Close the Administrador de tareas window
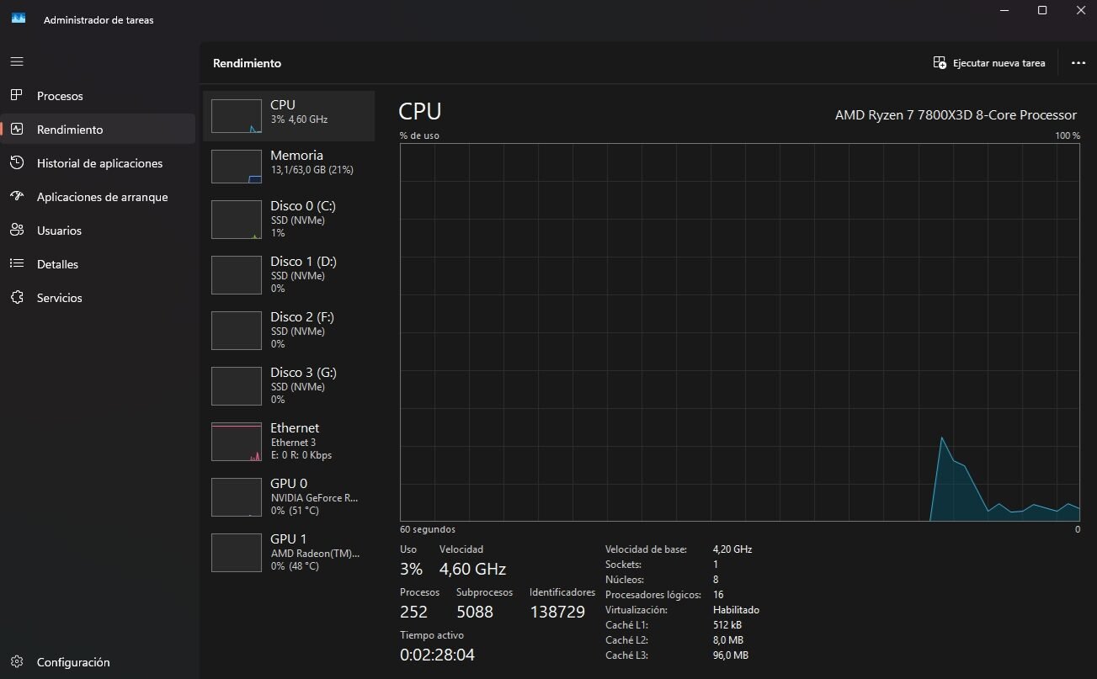 [1080, 10]
